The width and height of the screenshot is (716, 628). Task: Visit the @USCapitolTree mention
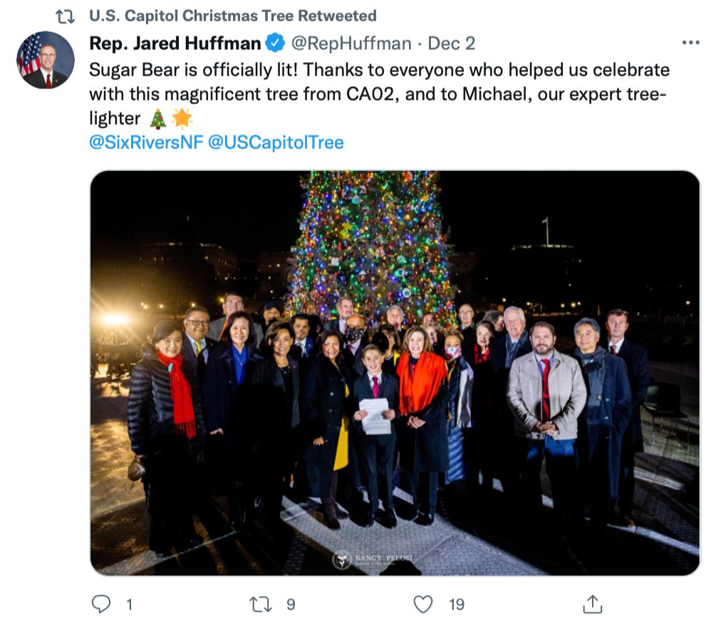(276, 142)
